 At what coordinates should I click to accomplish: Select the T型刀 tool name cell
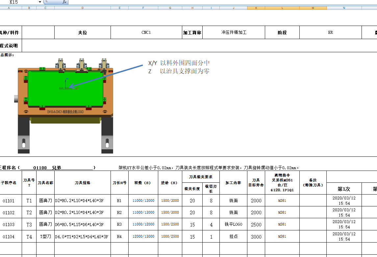(45, 236)
